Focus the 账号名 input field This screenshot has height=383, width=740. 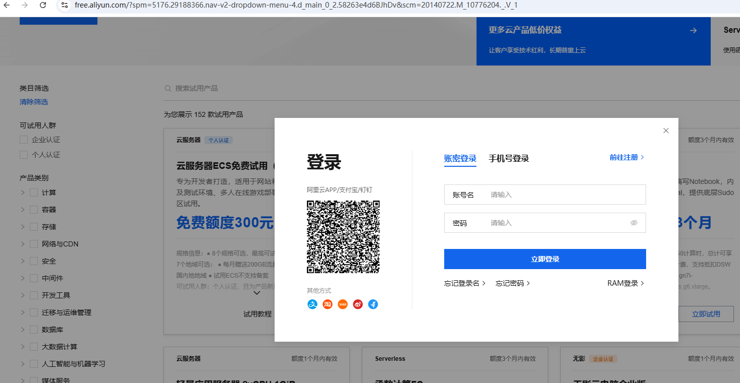click(564, 195)
